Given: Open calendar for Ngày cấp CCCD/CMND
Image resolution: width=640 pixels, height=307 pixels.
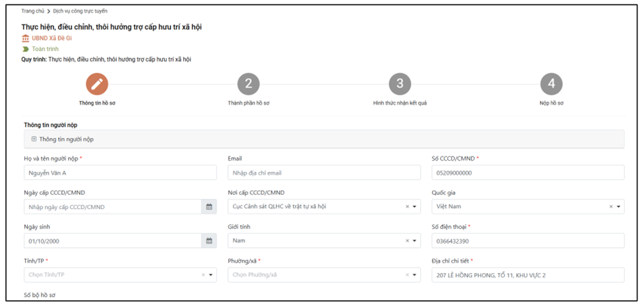Looking at the screenshot, I should (209, 207).
